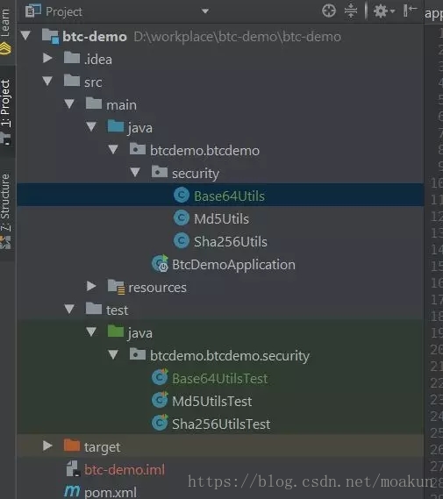This screenshot has height=499, width=443.
Task: Select Md5UtilsTest in the tree
Action: (x=211, y=402)
